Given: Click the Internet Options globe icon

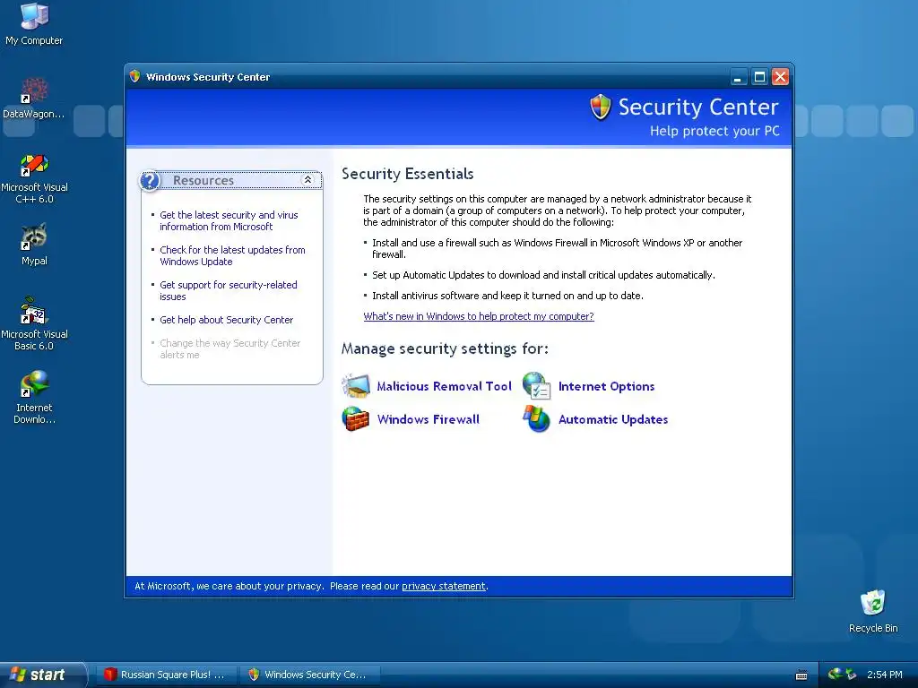Looking at the screenshot, I should pos(537,386).
